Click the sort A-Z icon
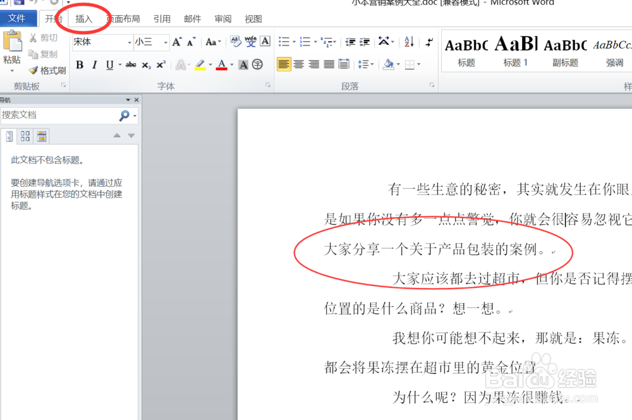Viewport: 632px width, 420px height. pyautogui.click(x=409, y=42)
